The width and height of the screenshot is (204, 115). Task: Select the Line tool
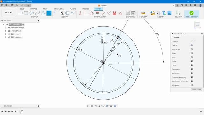[x=20, y=13]
